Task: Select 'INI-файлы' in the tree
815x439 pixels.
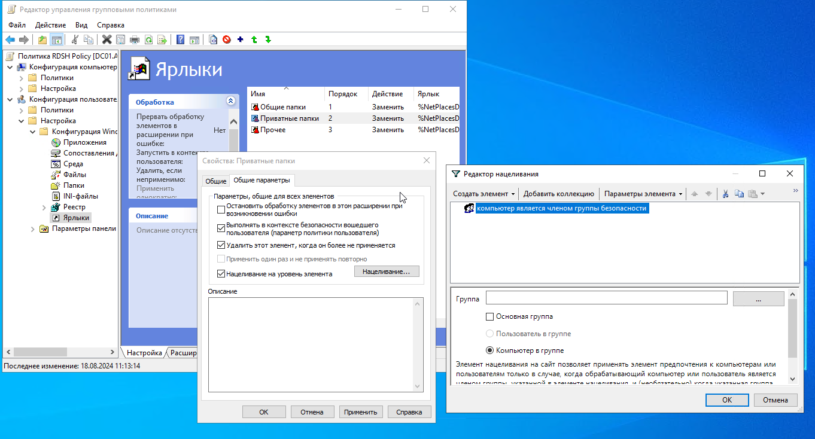Action: [80, 196]
